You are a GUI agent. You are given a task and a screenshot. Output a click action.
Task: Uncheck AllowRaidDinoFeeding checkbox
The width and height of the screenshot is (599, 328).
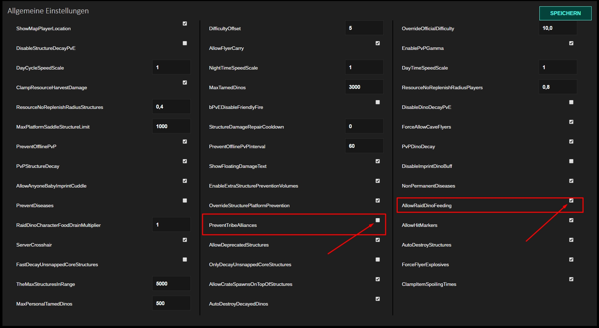click(x=571, y=201)
